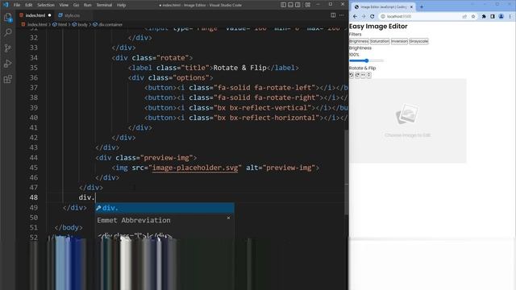Click the rotate left button in preview

coord(352,75)
